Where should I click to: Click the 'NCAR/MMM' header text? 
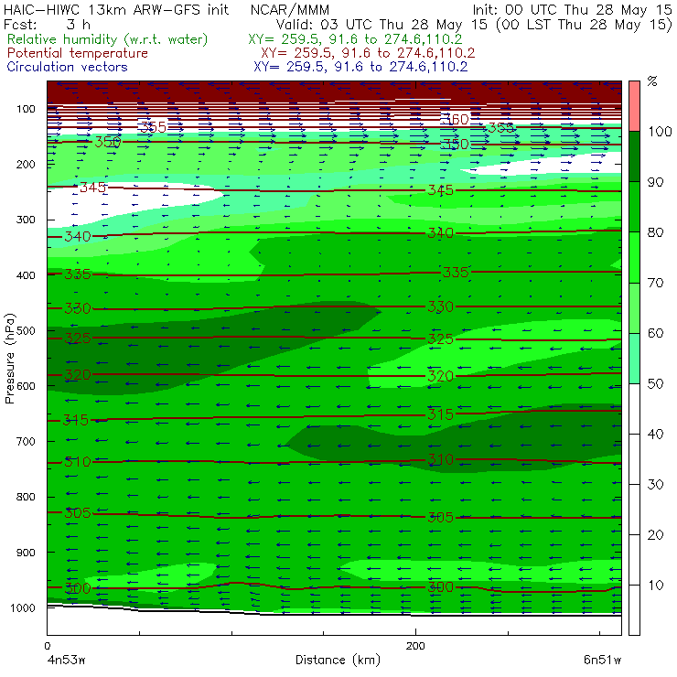(x=290, y=9)
